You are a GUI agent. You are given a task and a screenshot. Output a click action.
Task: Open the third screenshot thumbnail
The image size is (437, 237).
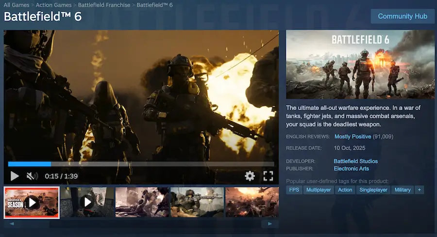142,202
